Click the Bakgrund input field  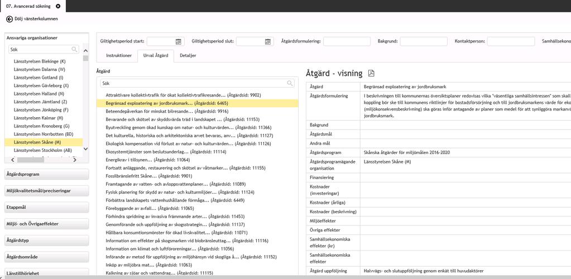pos(424,41)
